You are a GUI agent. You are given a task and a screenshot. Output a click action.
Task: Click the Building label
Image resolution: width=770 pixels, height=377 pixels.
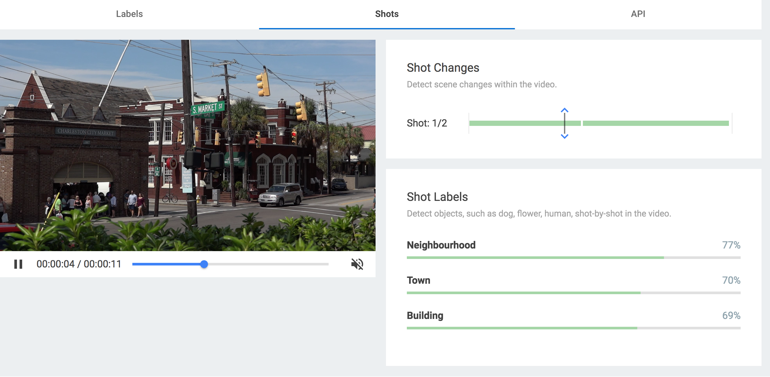coord(425,315)
